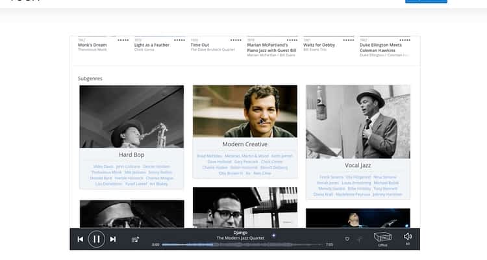Open Keith Jarrett under Modern Creative

pos(282,156)
